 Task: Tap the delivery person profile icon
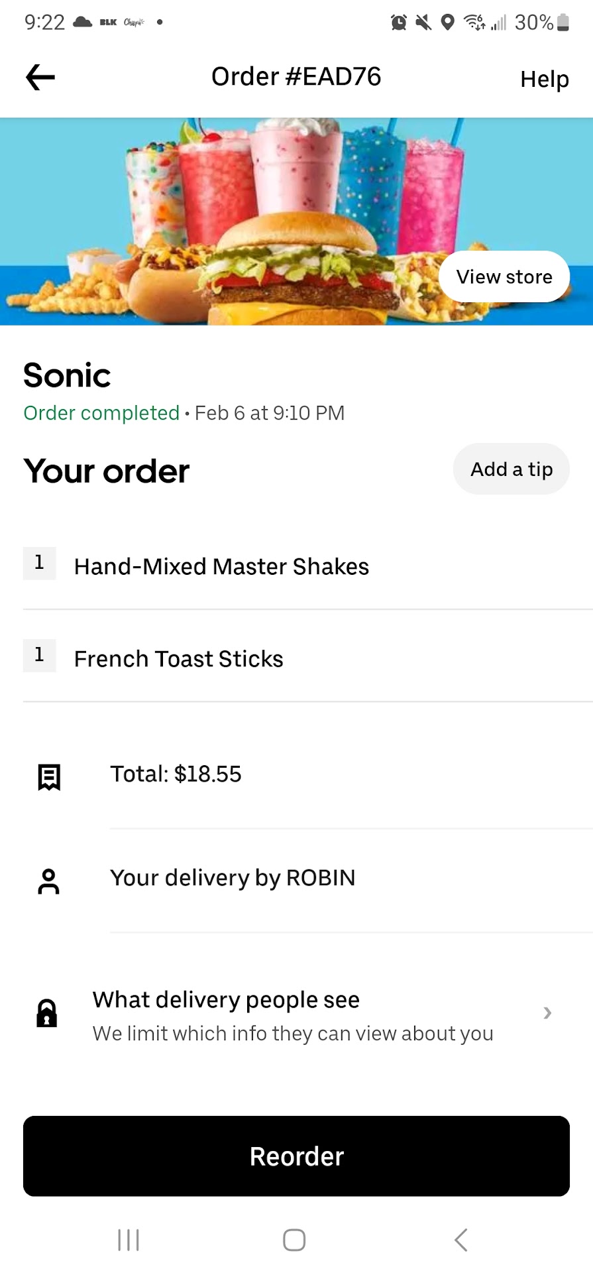pyautogui.click(x=48, y=881)
